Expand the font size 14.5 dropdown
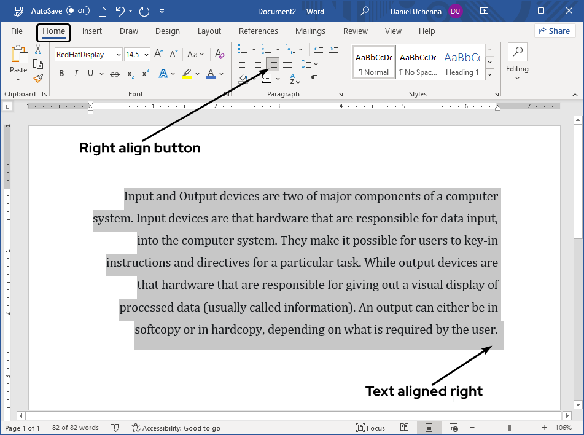 [146, 55]
